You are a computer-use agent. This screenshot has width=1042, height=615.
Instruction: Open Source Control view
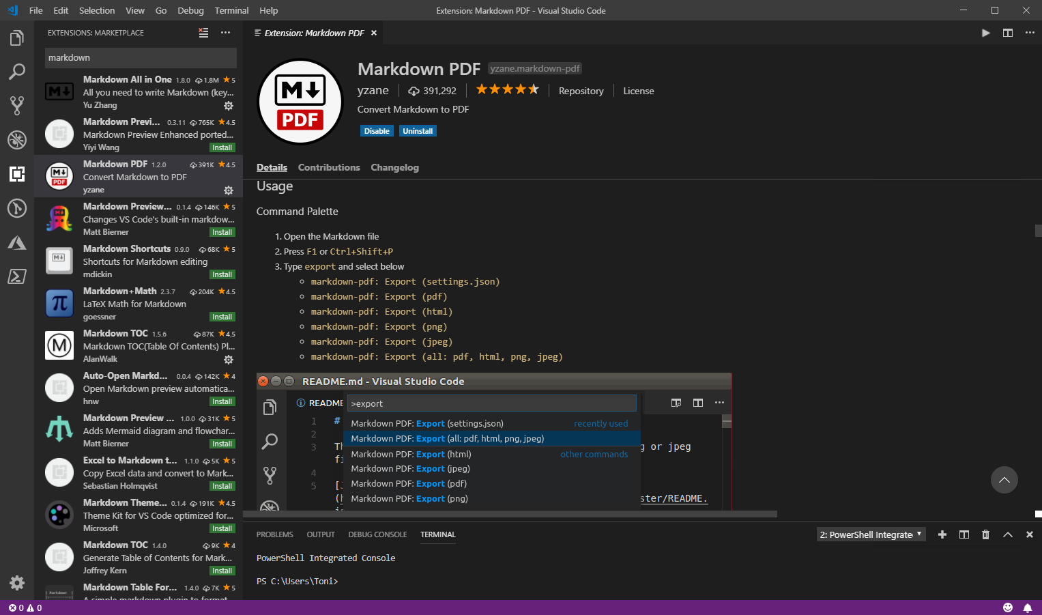[x=17, y=106]
